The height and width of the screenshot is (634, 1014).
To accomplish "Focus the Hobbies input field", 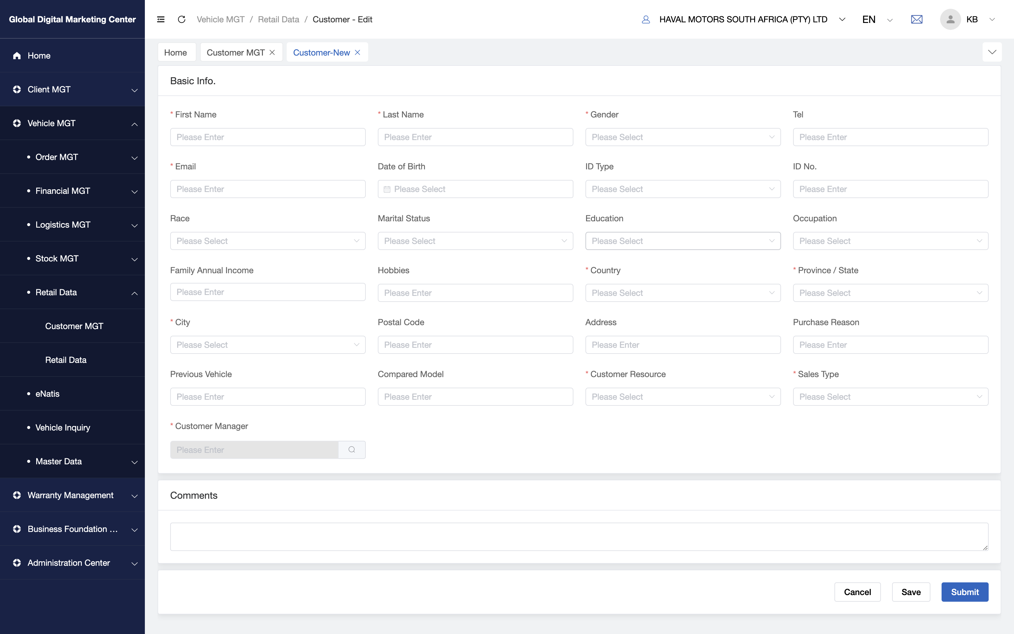I will tap(475, 293).
